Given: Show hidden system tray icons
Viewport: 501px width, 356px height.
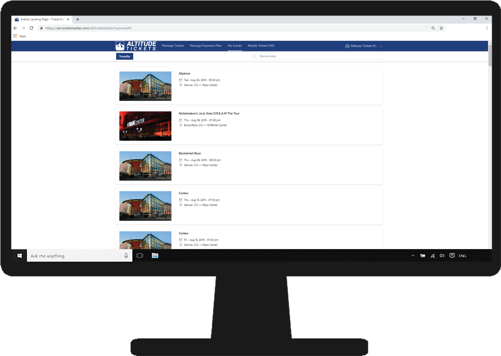Looking at the screenshot, I should coord(413,256).
